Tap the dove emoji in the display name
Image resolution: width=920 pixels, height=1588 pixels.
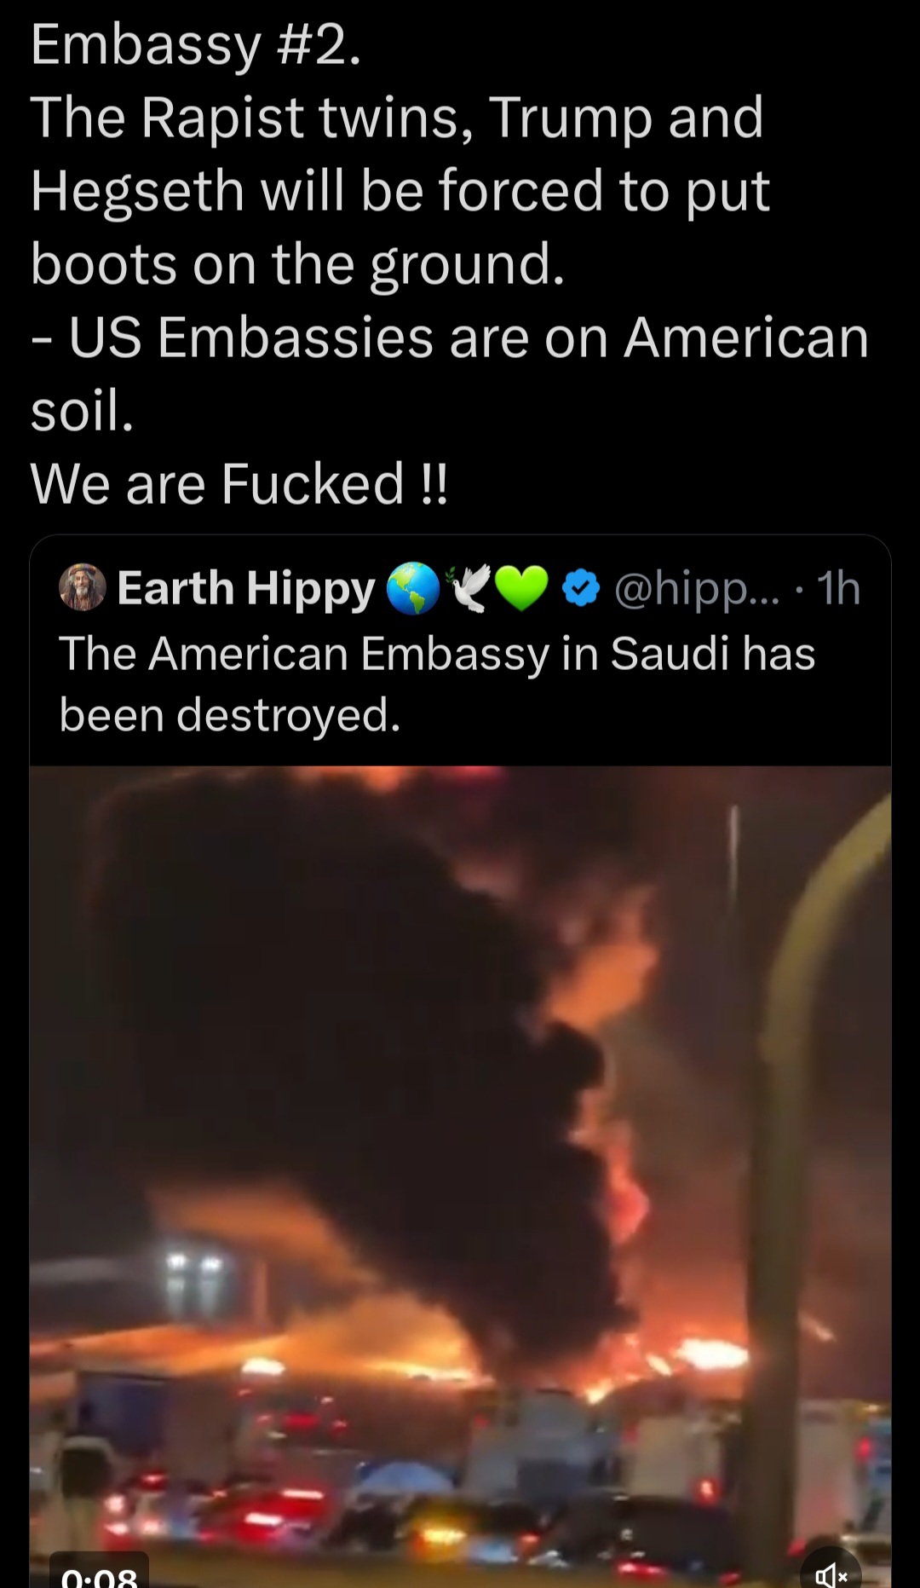point(467,588)
